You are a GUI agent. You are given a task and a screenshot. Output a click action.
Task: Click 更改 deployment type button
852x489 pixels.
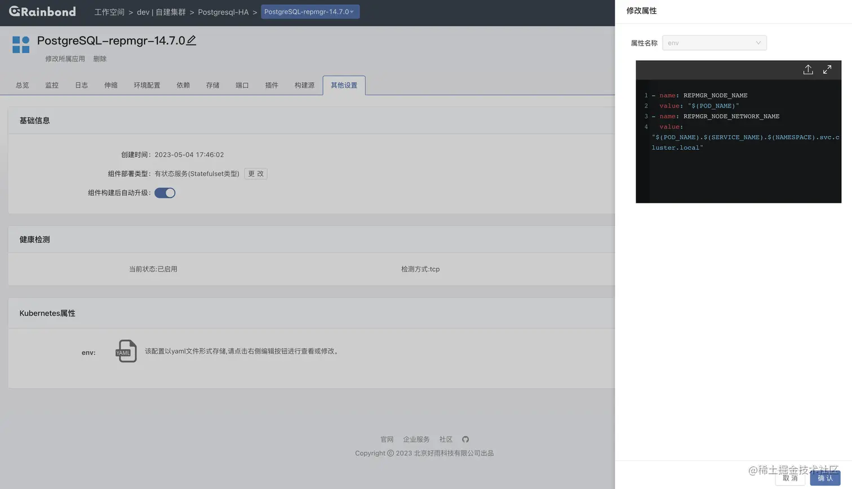tap(256, 174)
